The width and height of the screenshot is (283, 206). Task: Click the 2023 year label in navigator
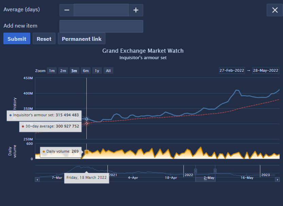pyautogui.click(x=266, y=175)
